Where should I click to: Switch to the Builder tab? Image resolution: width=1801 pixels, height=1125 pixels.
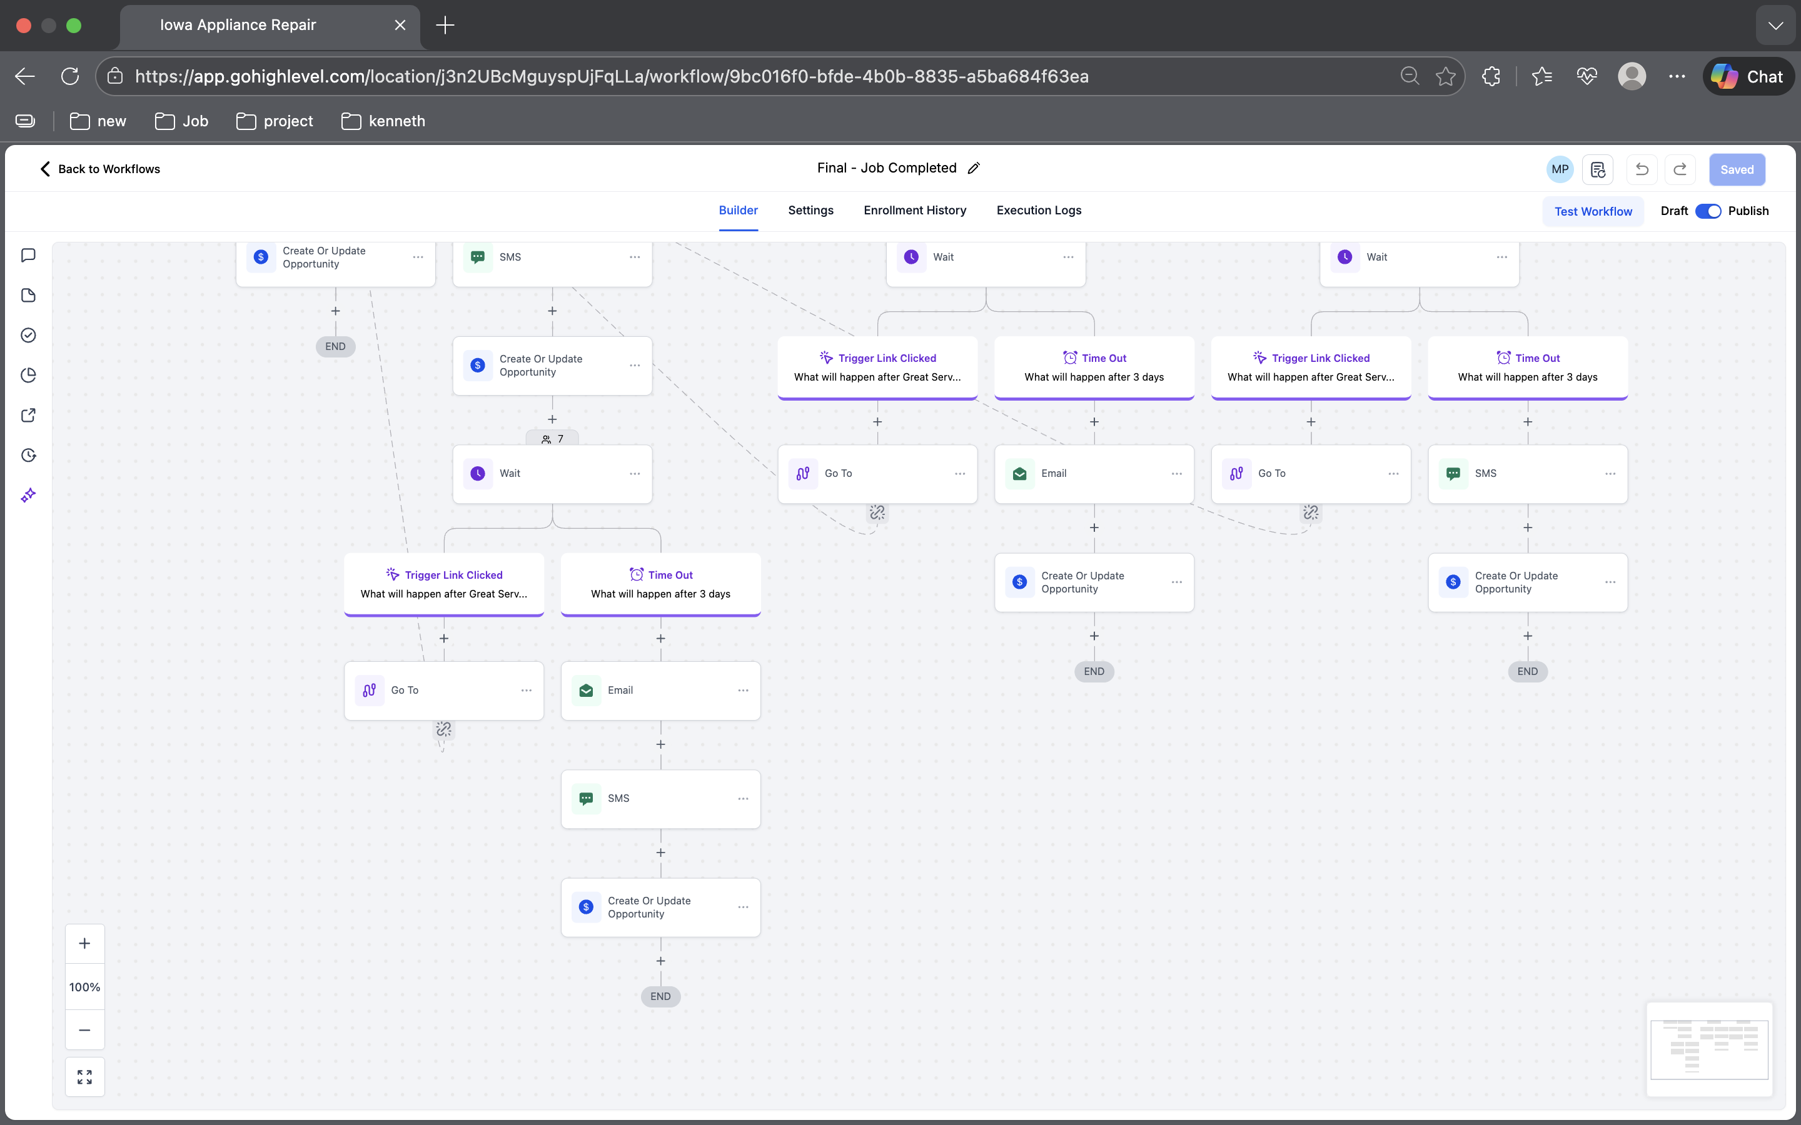[x=739, y=211]
